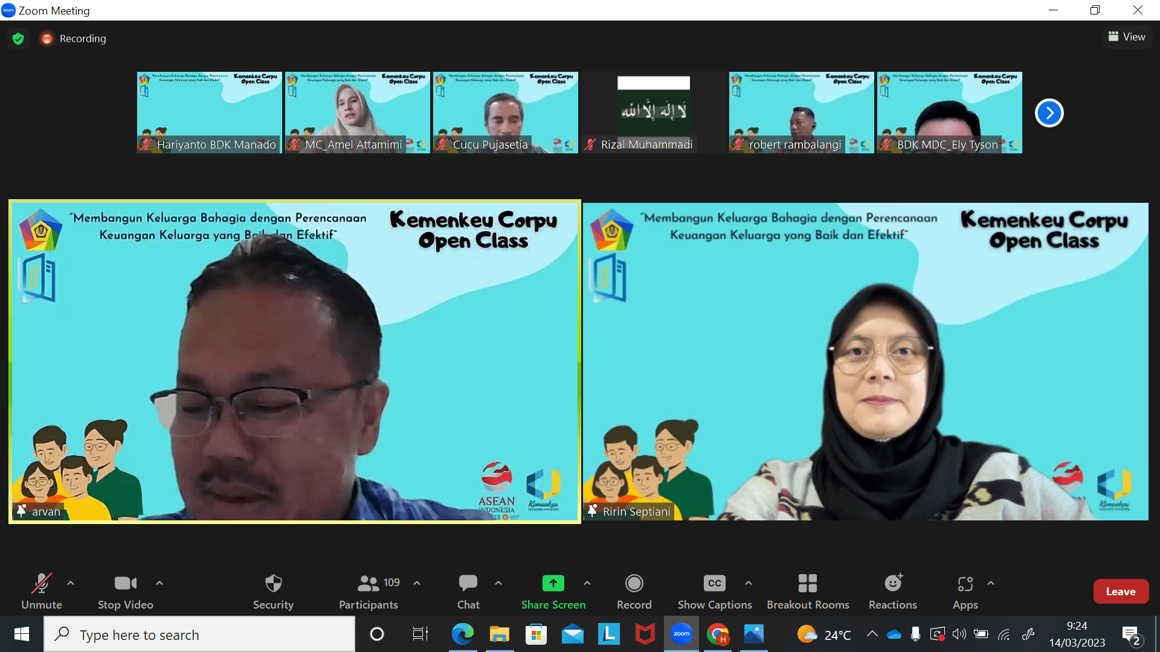Viewport: 1160px width, 652px height.
Task: Open battery status in tray
Action: tap(981, 634)
